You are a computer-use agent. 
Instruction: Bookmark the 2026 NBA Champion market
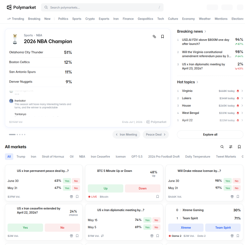click(163, 36)
